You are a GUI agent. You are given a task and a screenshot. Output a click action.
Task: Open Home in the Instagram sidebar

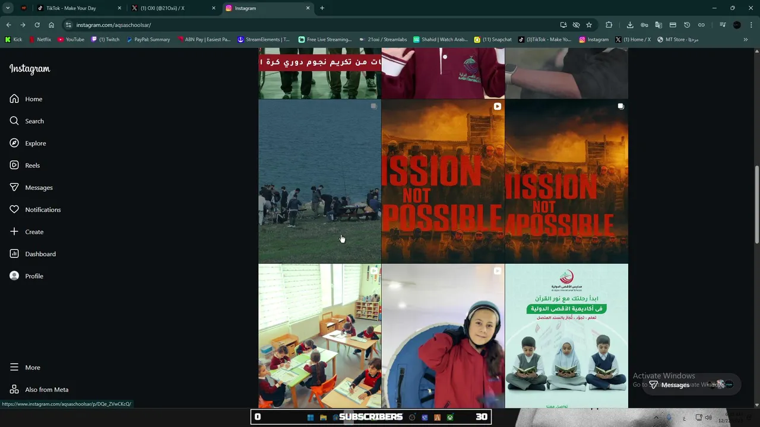pyautogui.click(x=26, y=99)
